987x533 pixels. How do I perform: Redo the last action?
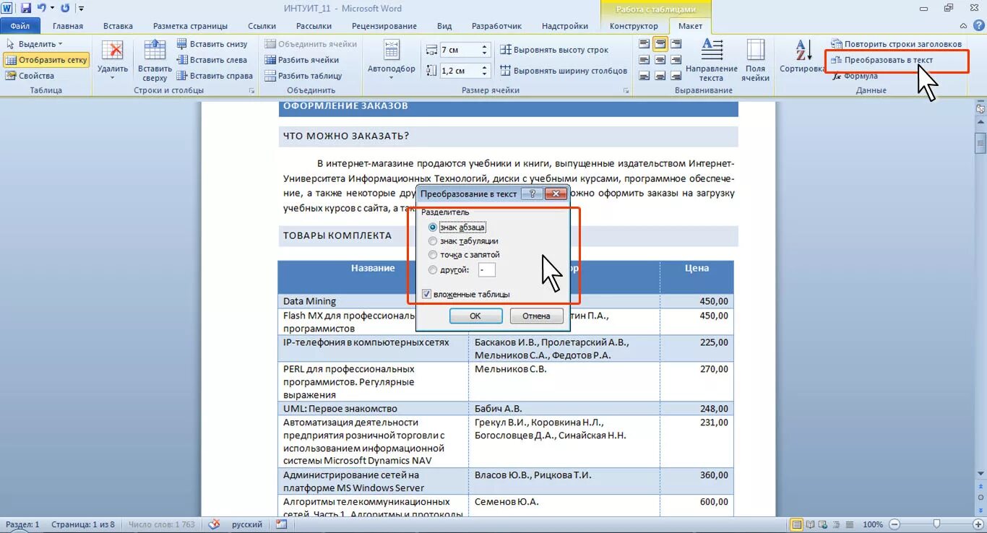65,9
